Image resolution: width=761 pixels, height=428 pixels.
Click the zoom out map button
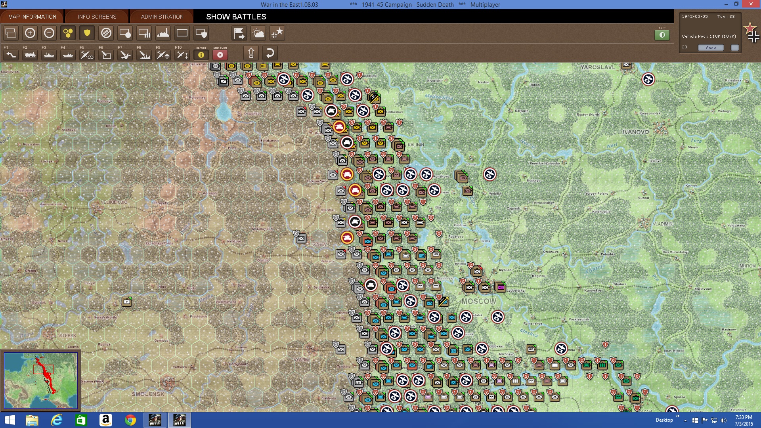[49, 33]
